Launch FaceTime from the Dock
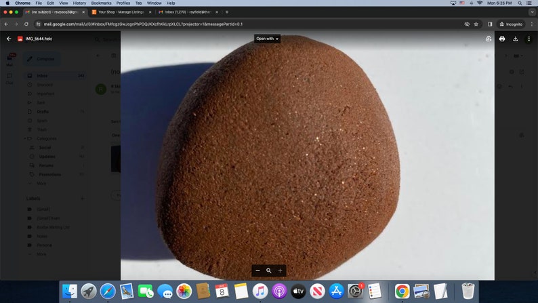538x303 pixels. coord(146,291)
